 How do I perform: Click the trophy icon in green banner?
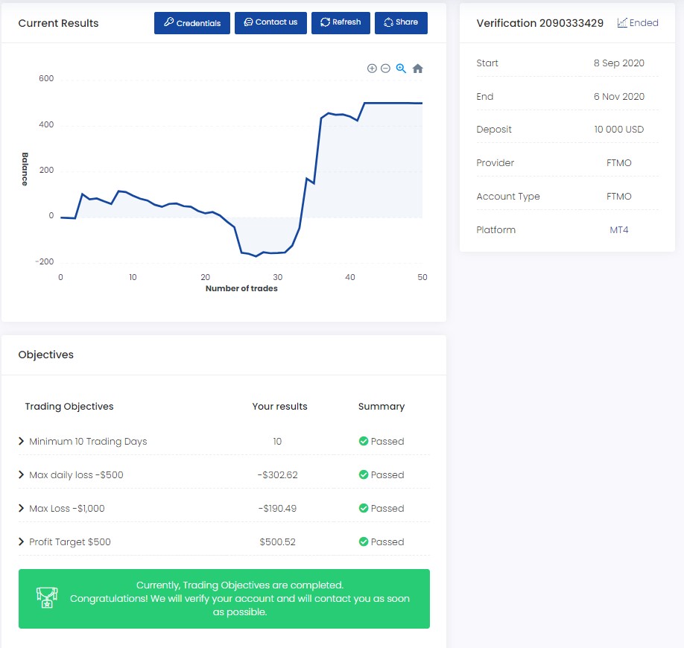46,598
